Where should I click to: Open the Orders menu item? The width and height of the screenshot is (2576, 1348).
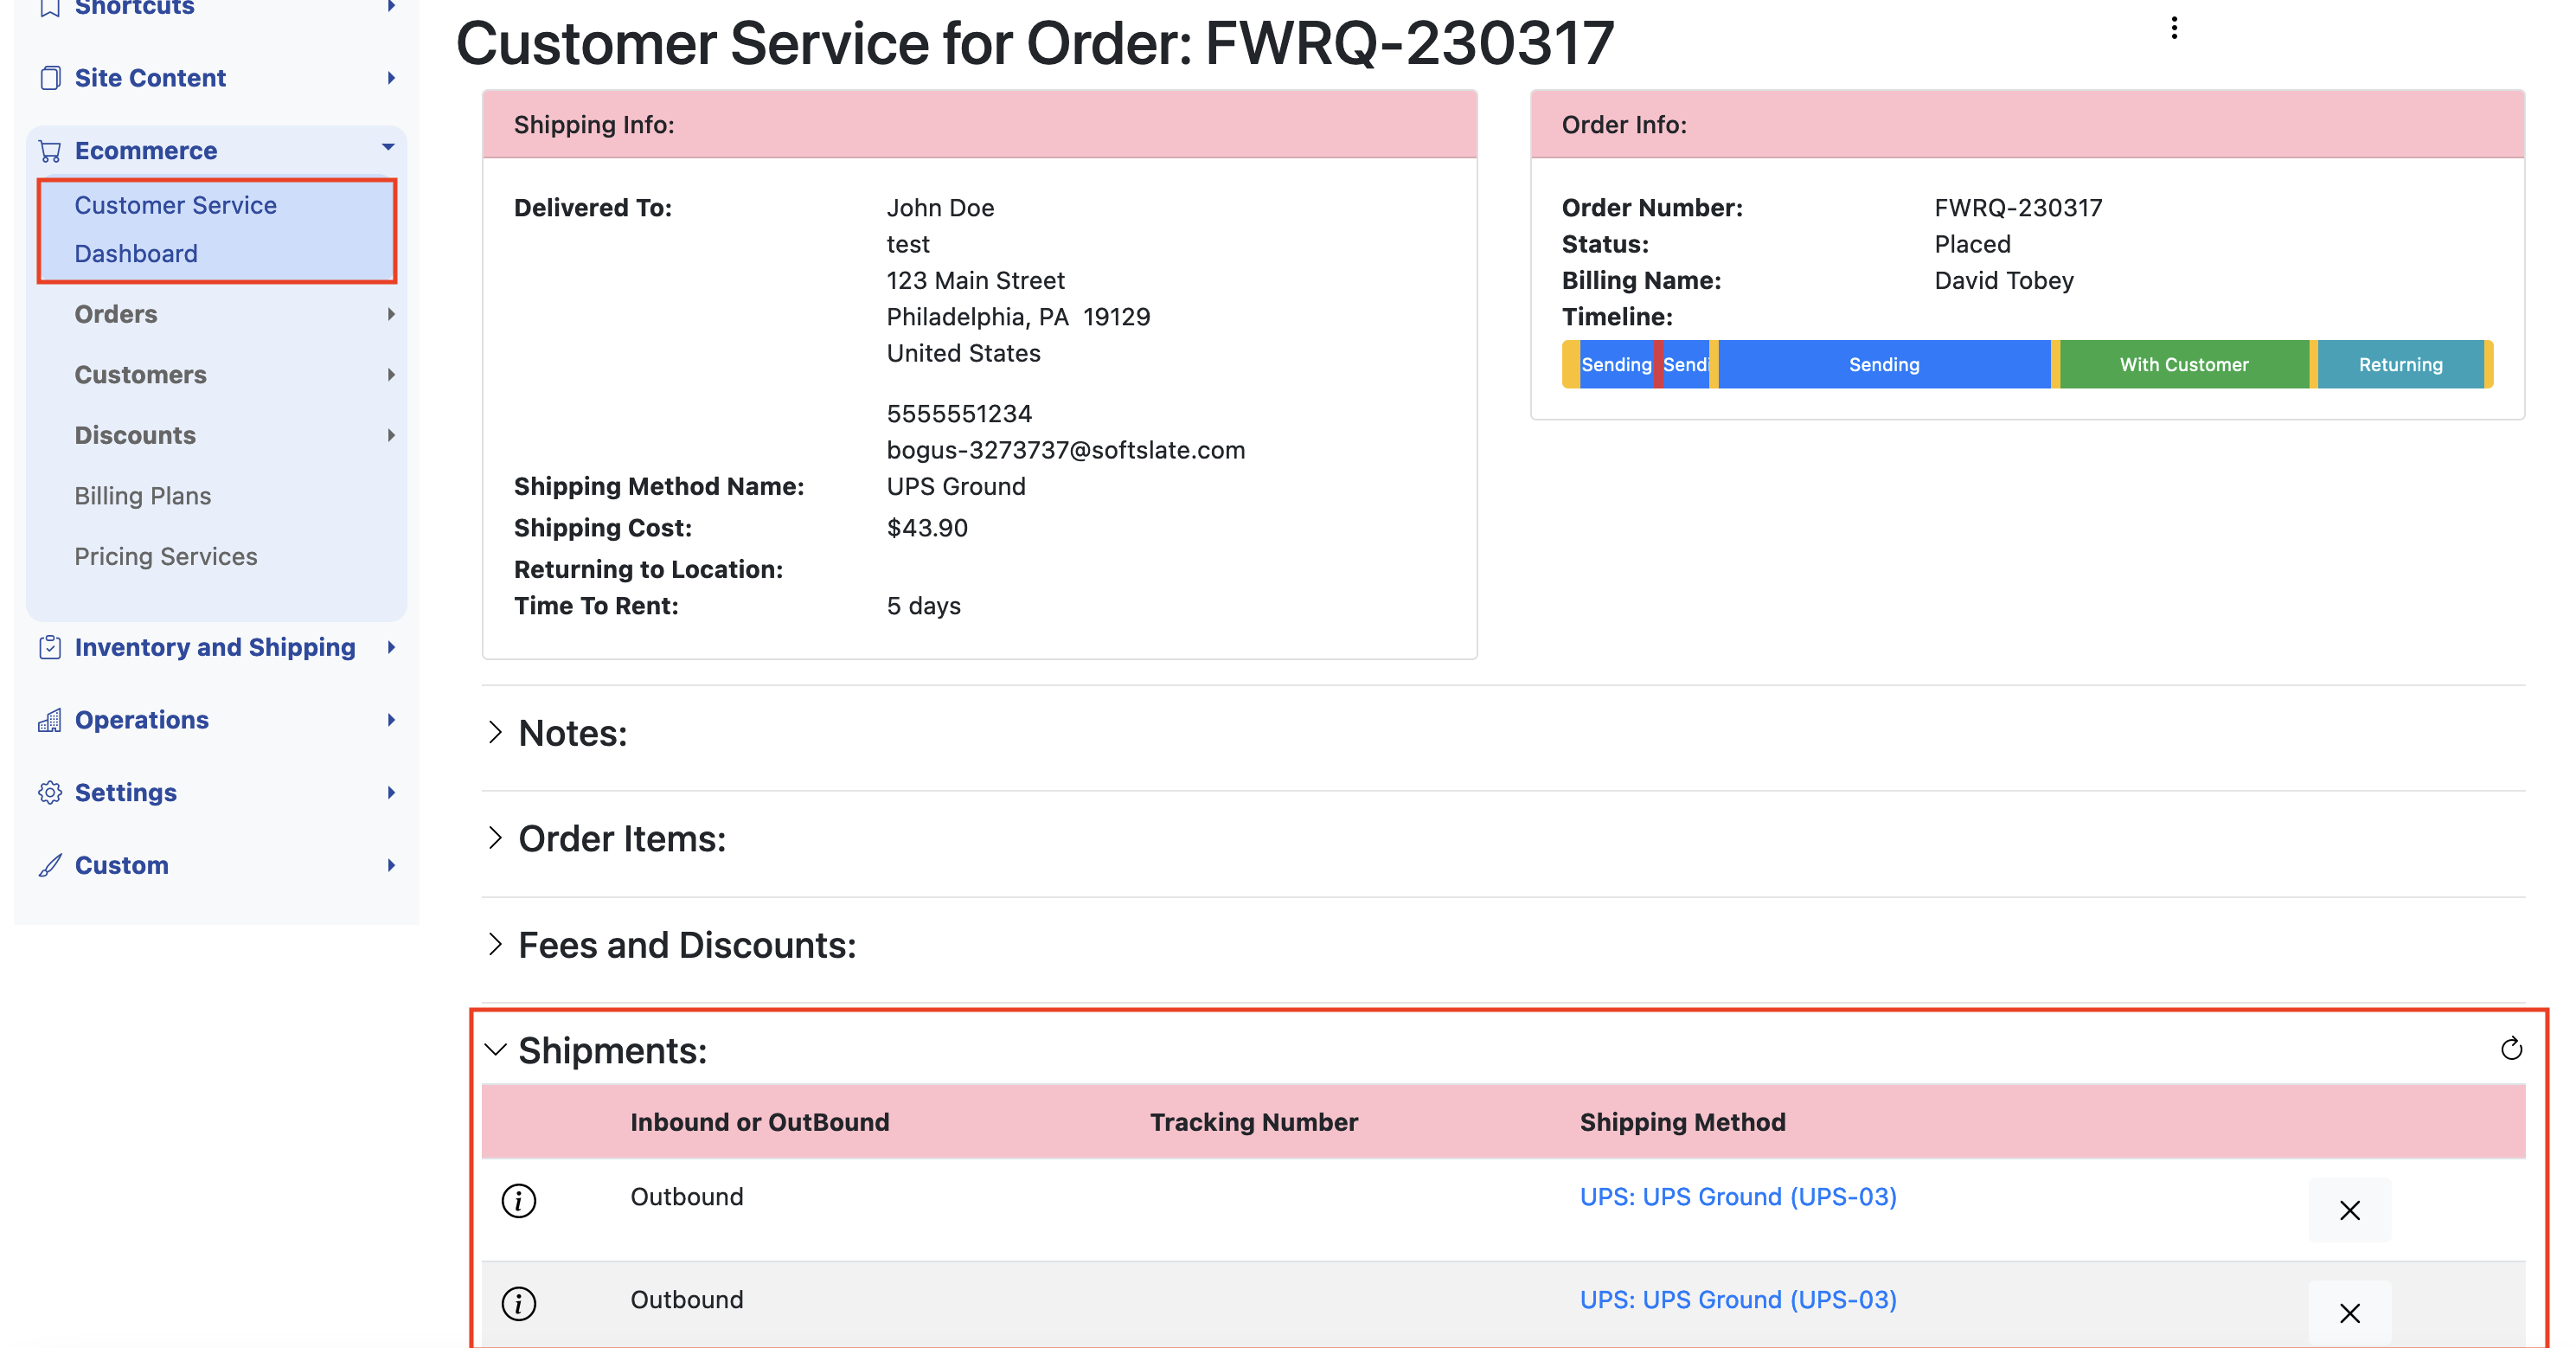116,314
